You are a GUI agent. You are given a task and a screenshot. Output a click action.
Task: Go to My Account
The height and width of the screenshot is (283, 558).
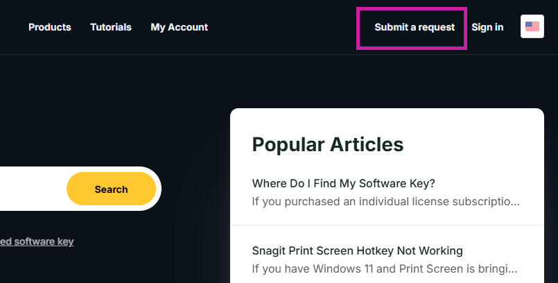coord(179,27)
